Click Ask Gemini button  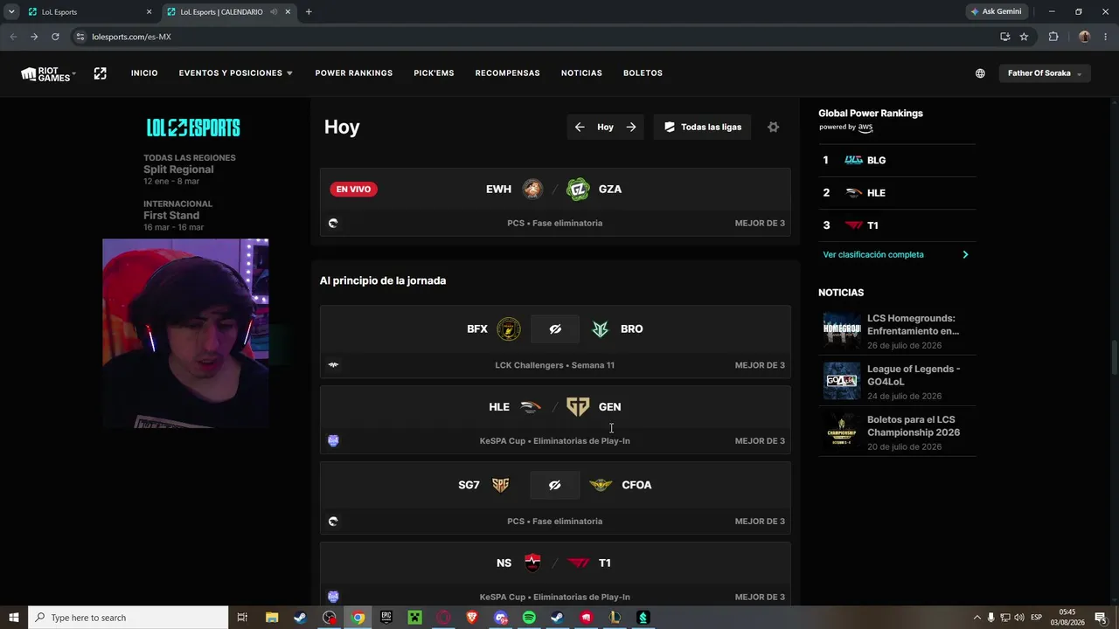click(996, 12)
